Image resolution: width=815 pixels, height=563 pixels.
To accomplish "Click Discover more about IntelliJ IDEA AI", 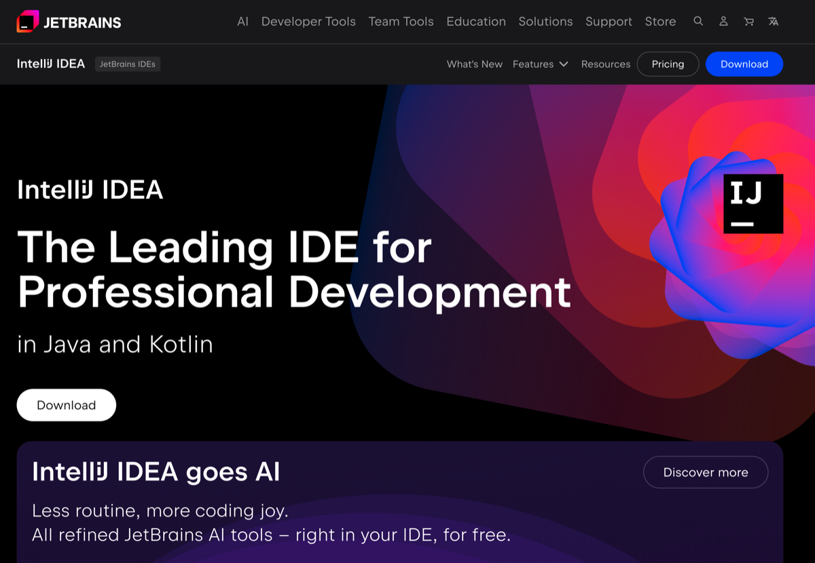I will (x=706, y=472).
